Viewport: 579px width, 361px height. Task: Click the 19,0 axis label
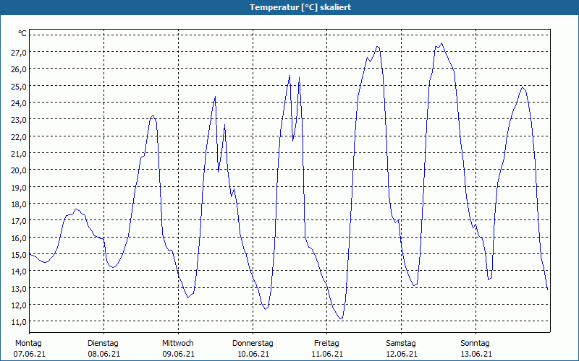pos(19,188)
